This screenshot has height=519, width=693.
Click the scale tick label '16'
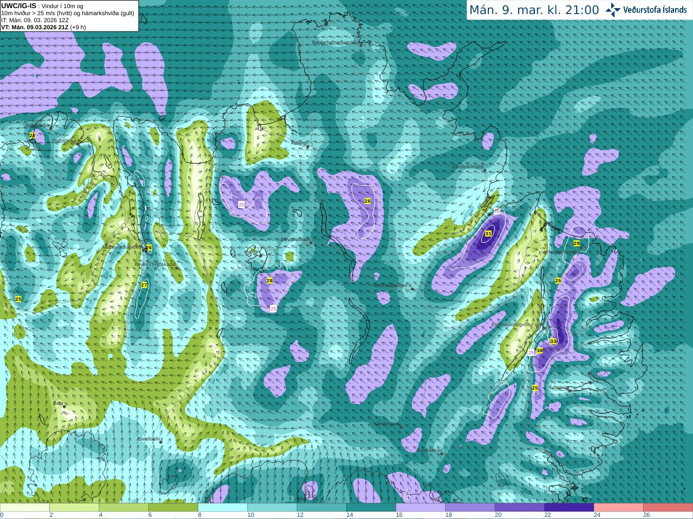[x=399, y=515]
